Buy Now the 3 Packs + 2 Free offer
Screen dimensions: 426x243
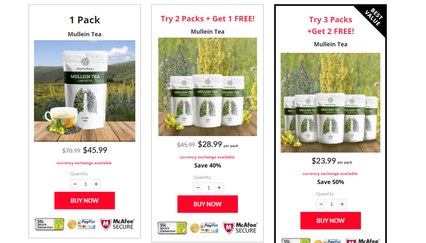pyautogui.click(x=331, y=221)
